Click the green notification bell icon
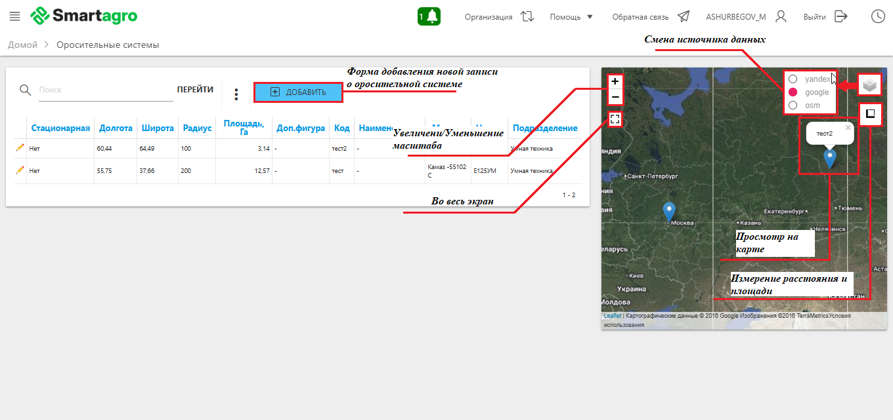The height and width of the screenshot is (420, 893). (429, 16)
